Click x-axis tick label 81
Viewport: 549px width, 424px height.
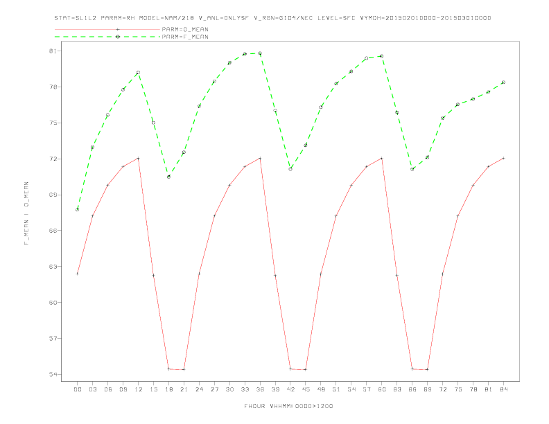click(x=489, y=389)
